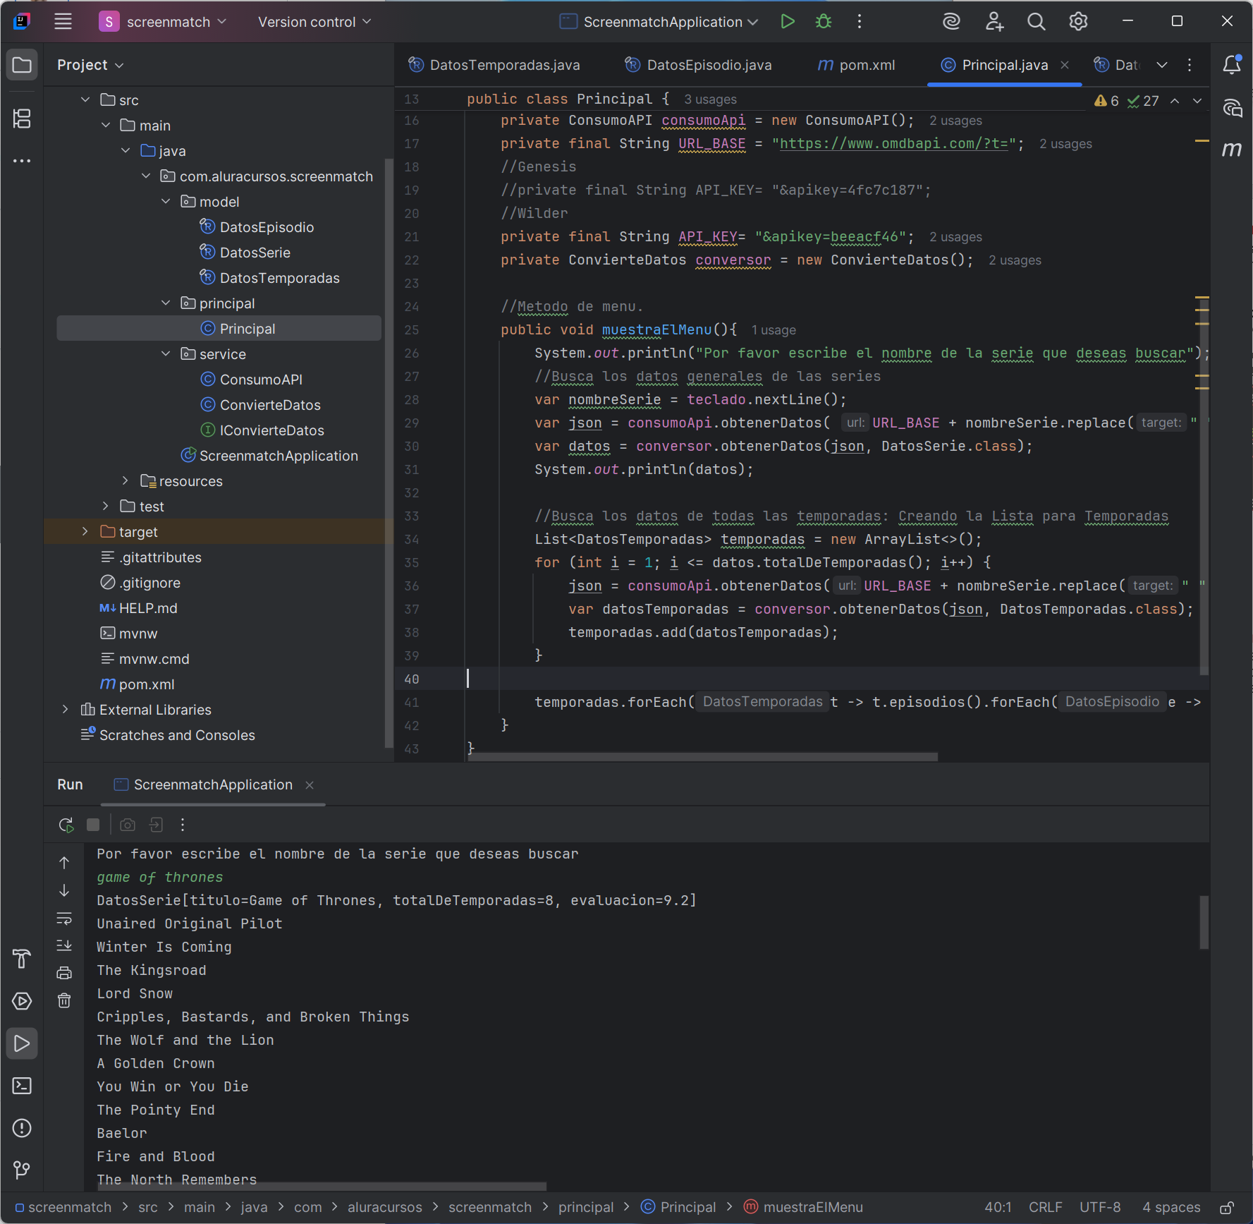Click muestraElMenu breadcrumb in status bar
This screenshot has height=1224, width=1253.
[803, 1208]
